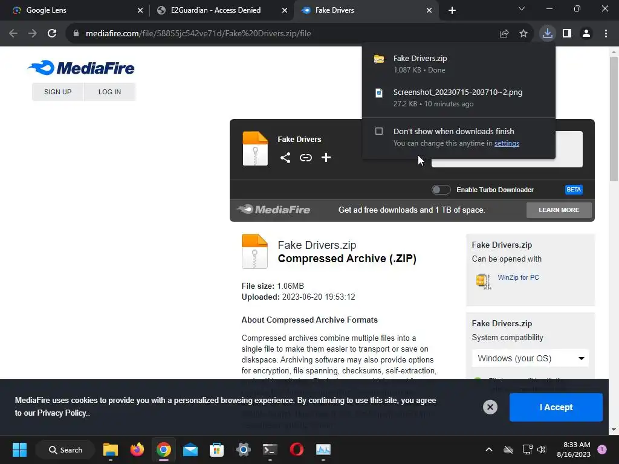Open the notification badge in tray
The image size is (619, 464).
(601, 449)
